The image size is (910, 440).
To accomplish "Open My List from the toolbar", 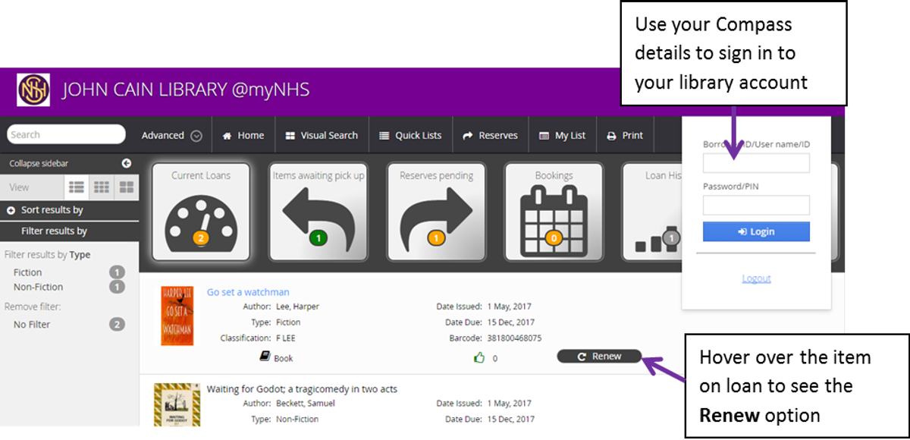I will point(563,136).
